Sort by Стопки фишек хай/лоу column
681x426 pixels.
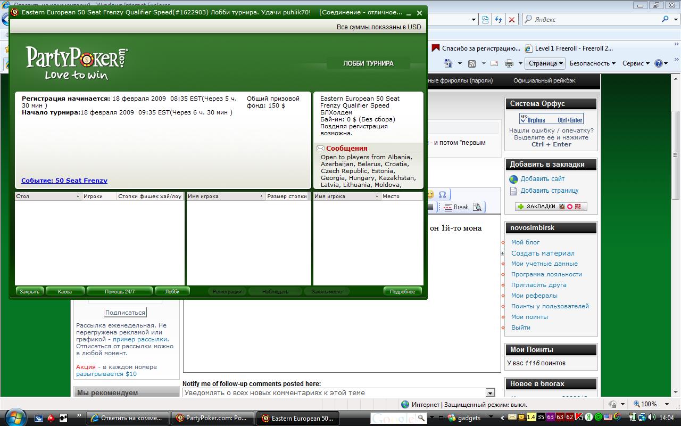coord(150,196)
